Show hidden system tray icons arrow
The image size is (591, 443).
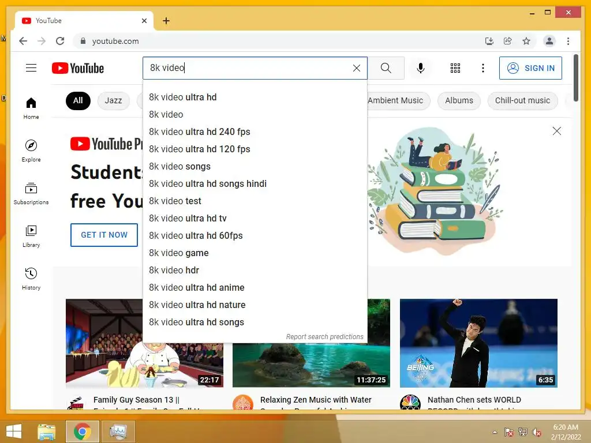(495, 432)
